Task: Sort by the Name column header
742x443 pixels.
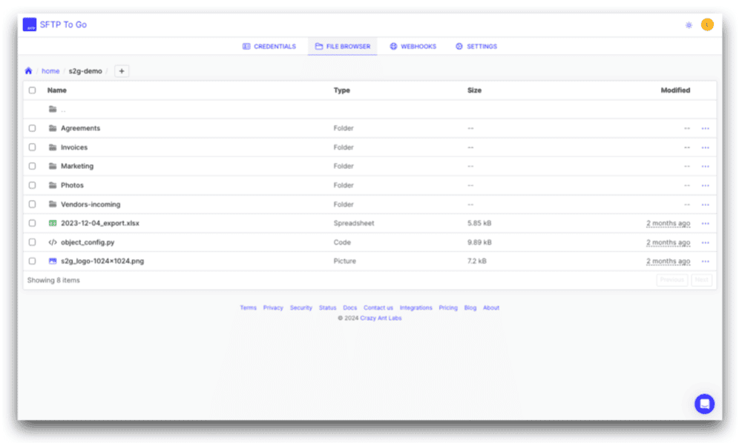Action: point(57,90)
